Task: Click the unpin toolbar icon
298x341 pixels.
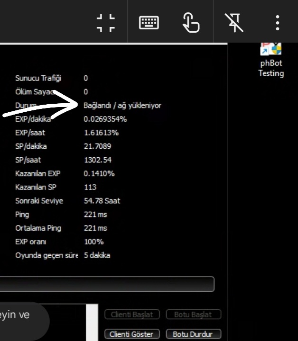Action: pyautogui.click(x=234, y=22)
